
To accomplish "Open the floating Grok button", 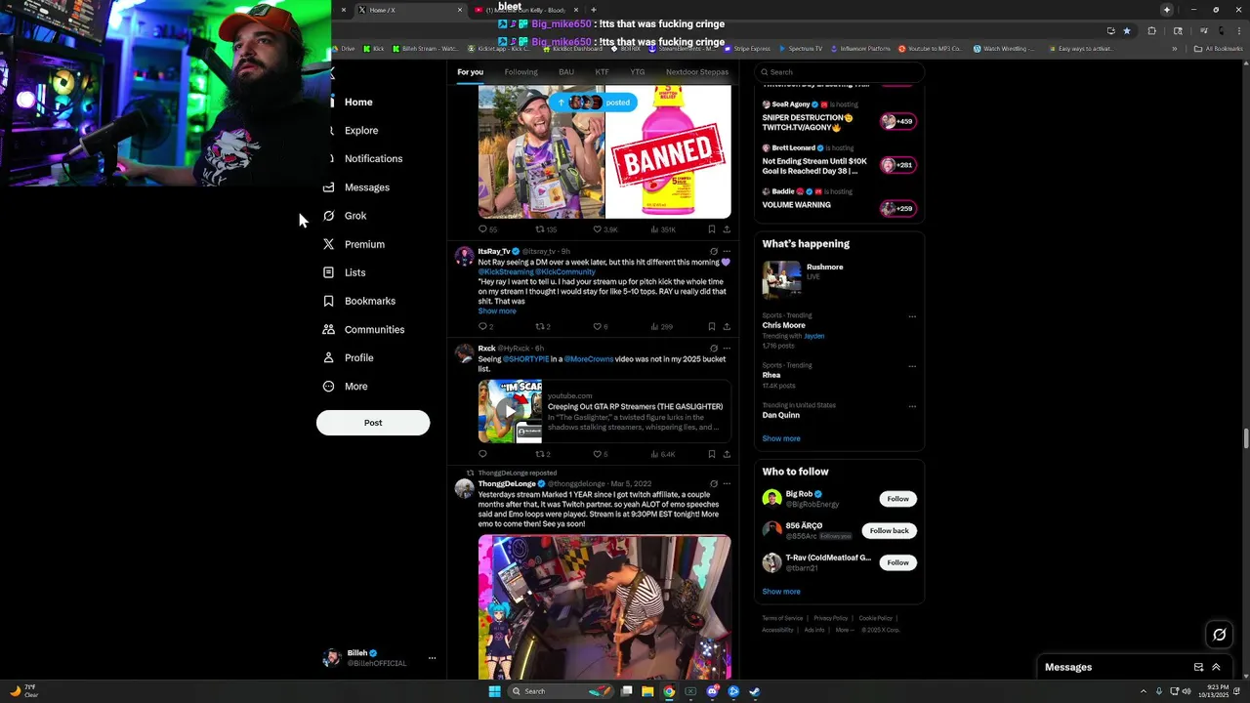I will tap(1219, 635).
